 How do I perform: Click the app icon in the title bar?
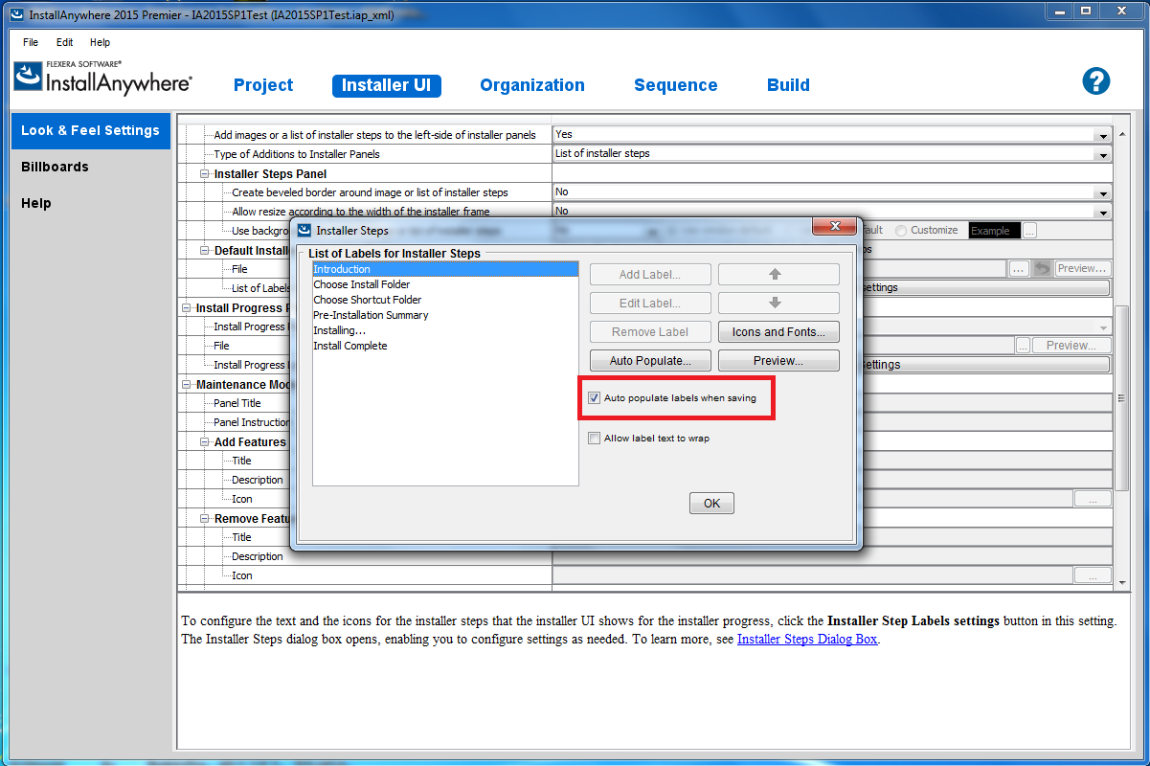pyautogui.click(x=15, y=14)
